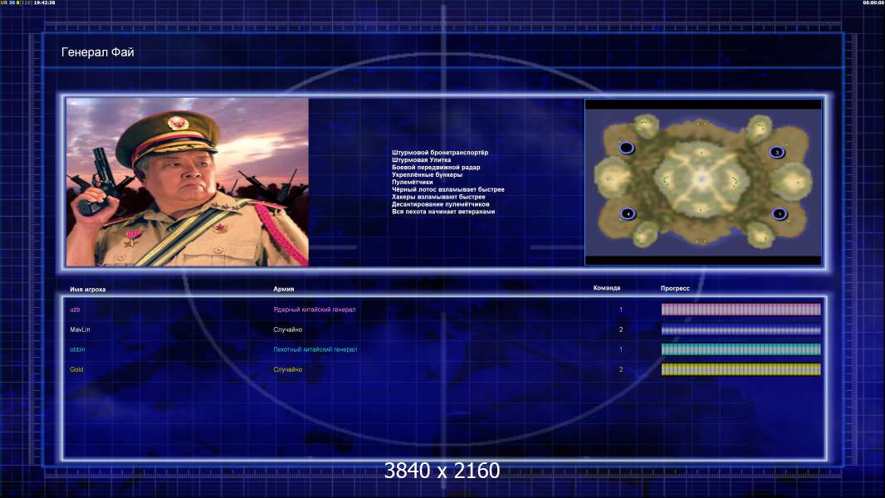
Task: Click the 'Генерал Фай' title
Action: pos(98,52)
